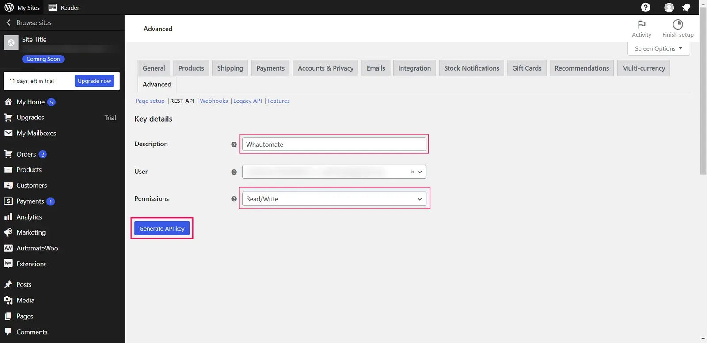Viewport: 707px width, 343px height.
Task: Open Analytics in the sidebar
Action: pyautogui.click(x=29, y=217)
